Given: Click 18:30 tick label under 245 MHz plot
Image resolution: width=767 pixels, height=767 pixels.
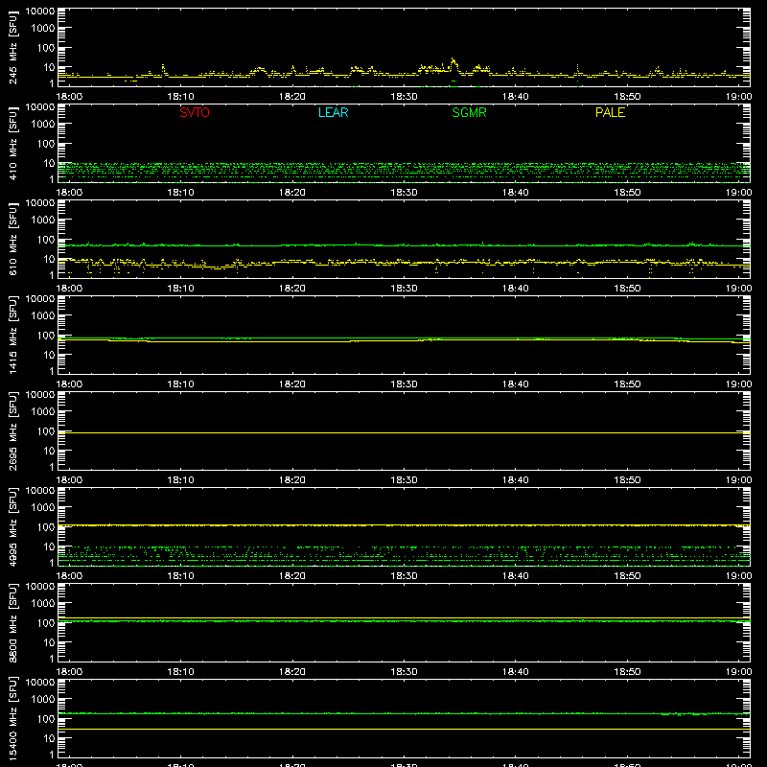Looking at the screenshot, I should 404,97.
